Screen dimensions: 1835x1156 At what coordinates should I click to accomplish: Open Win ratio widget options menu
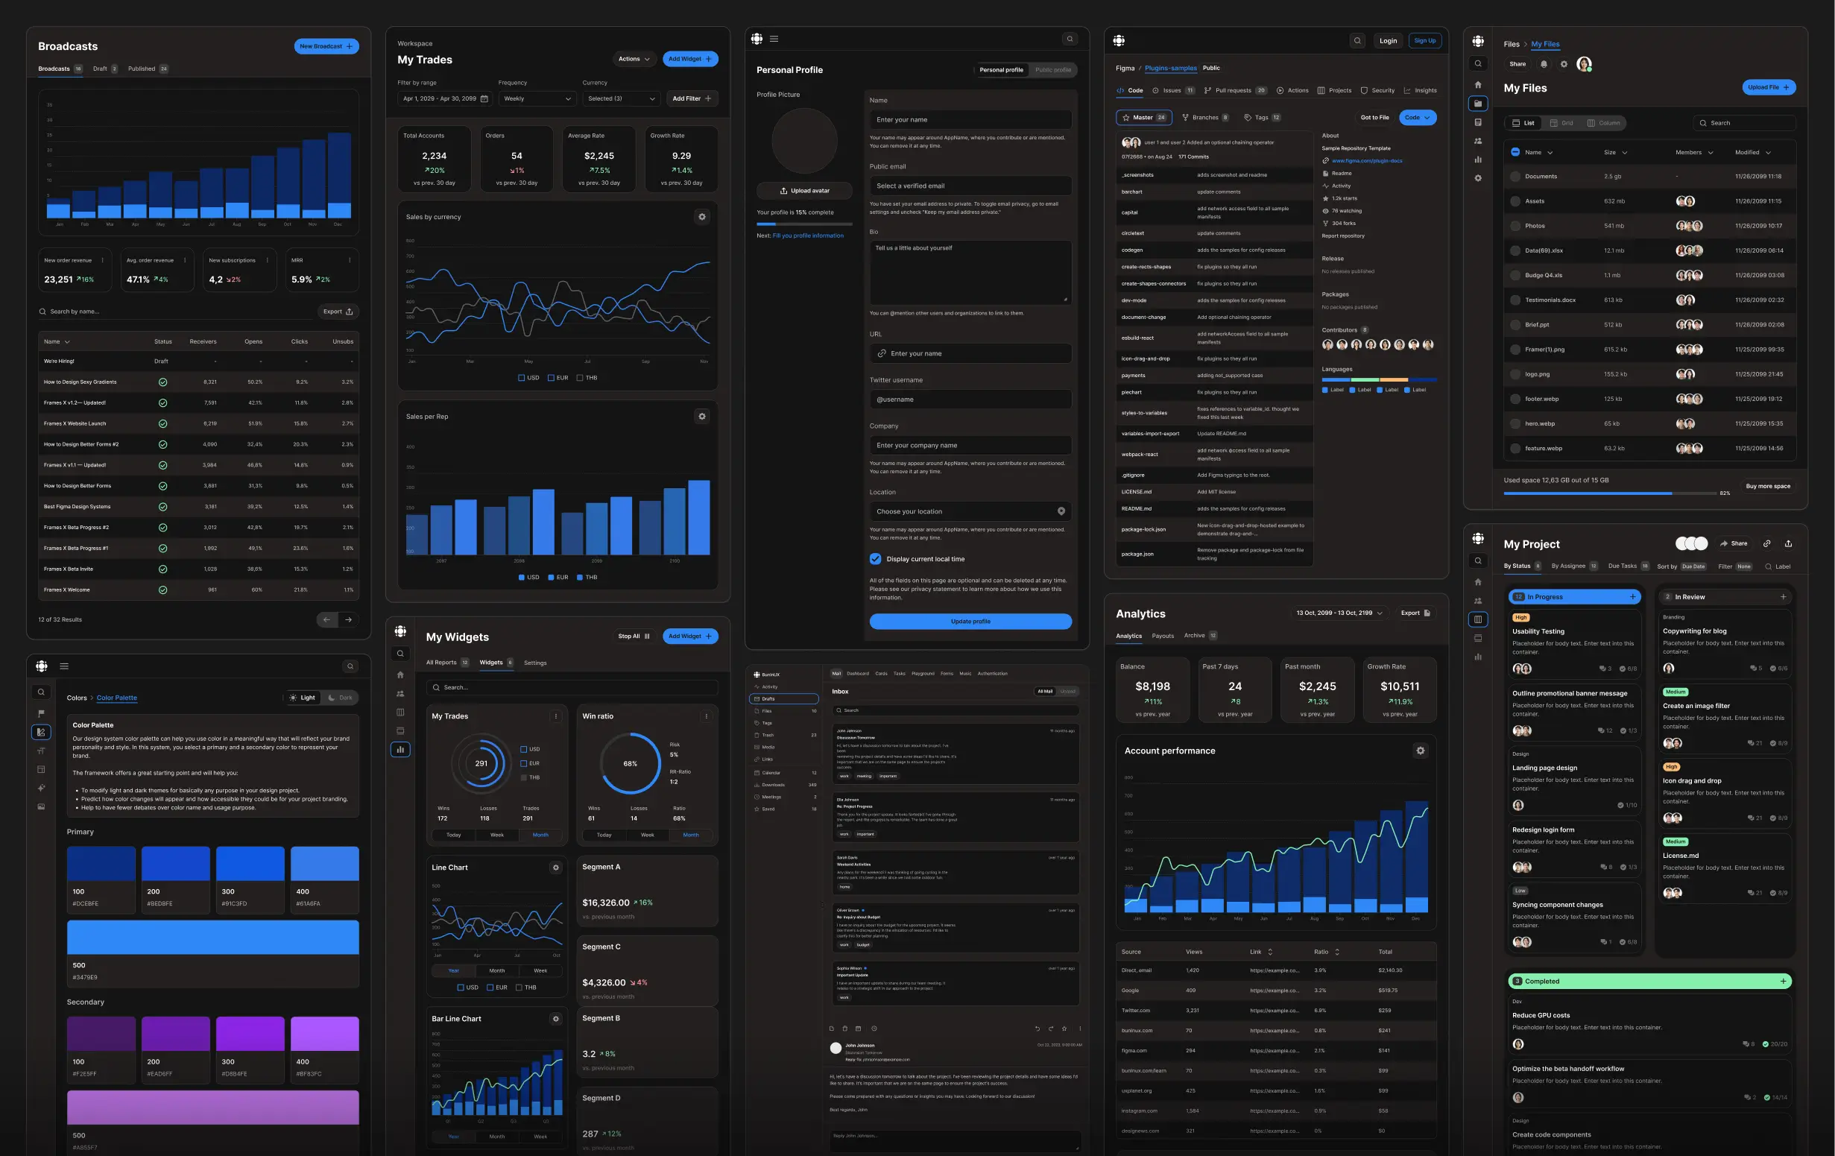tap(707, 716)
